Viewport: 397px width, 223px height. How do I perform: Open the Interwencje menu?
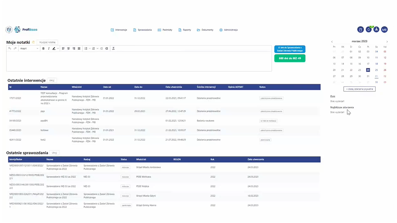119,30
